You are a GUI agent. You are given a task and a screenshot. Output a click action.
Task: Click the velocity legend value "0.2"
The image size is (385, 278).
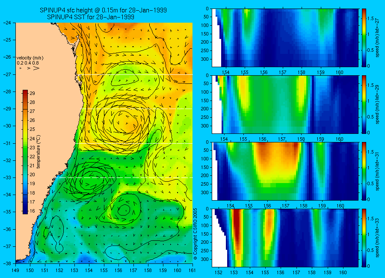[20, 63]
